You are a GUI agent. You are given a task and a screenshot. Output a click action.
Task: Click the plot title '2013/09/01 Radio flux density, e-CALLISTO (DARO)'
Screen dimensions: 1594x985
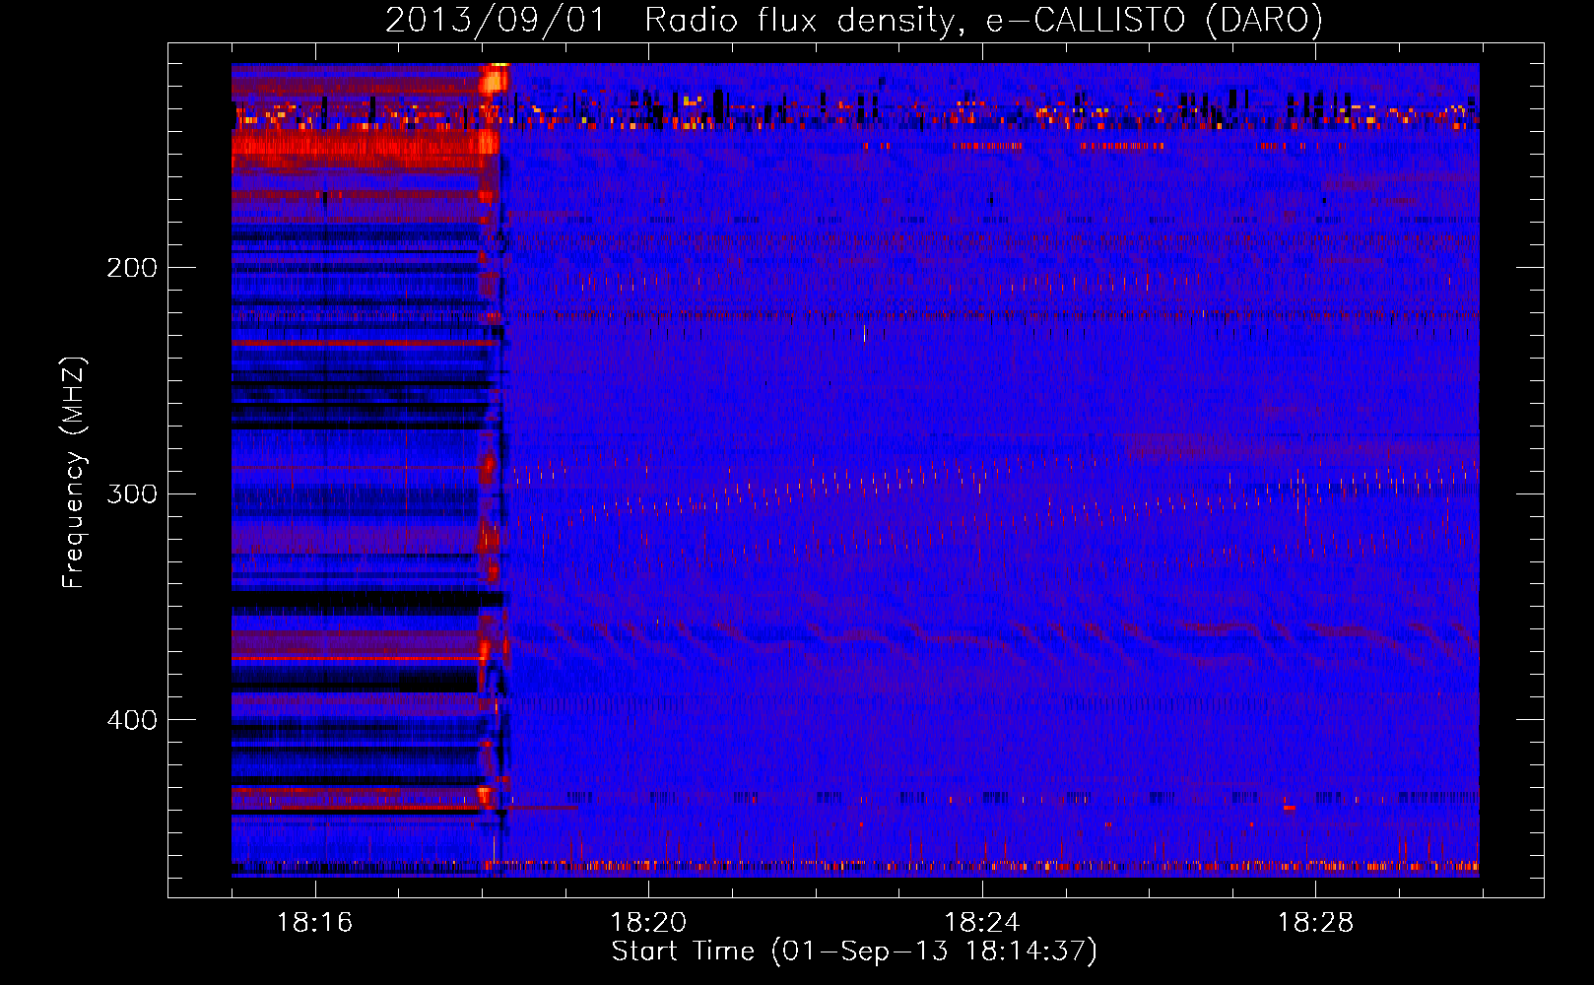tap(853, 20)
